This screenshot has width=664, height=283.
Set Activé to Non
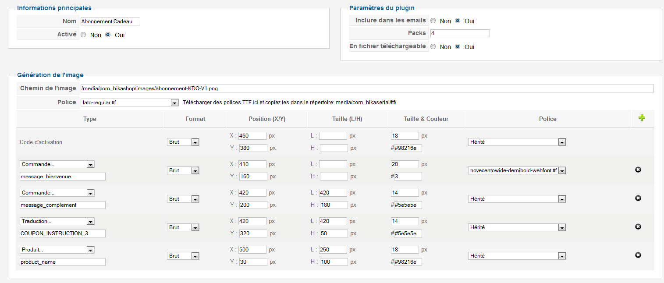pyautogui.click(x=83, y=35)
